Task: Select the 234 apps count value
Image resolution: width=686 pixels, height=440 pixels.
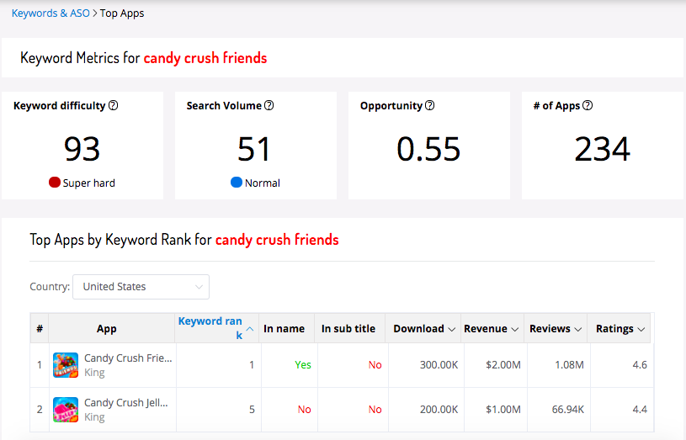Action: (602, 149)
